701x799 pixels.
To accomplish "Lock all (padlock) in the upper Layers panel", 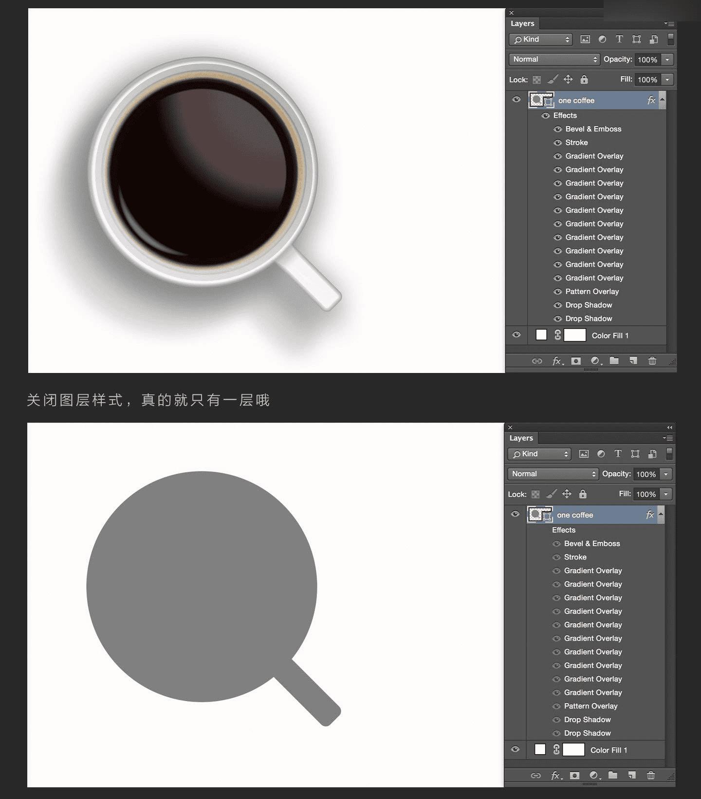I will 584,79.
